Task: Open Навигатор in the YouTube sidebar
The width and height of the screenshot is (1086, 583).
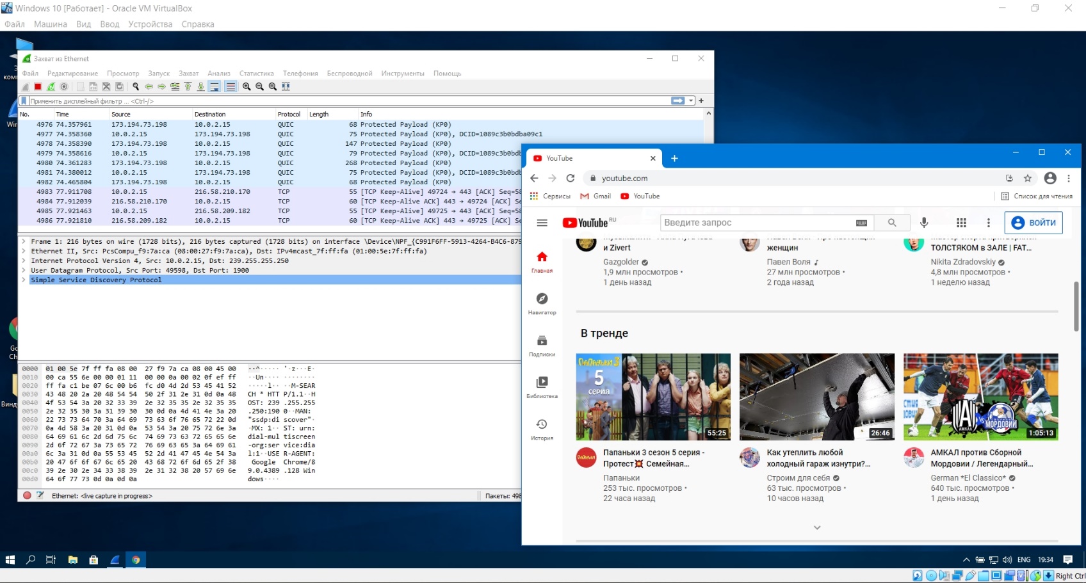Action: [542, 304]
